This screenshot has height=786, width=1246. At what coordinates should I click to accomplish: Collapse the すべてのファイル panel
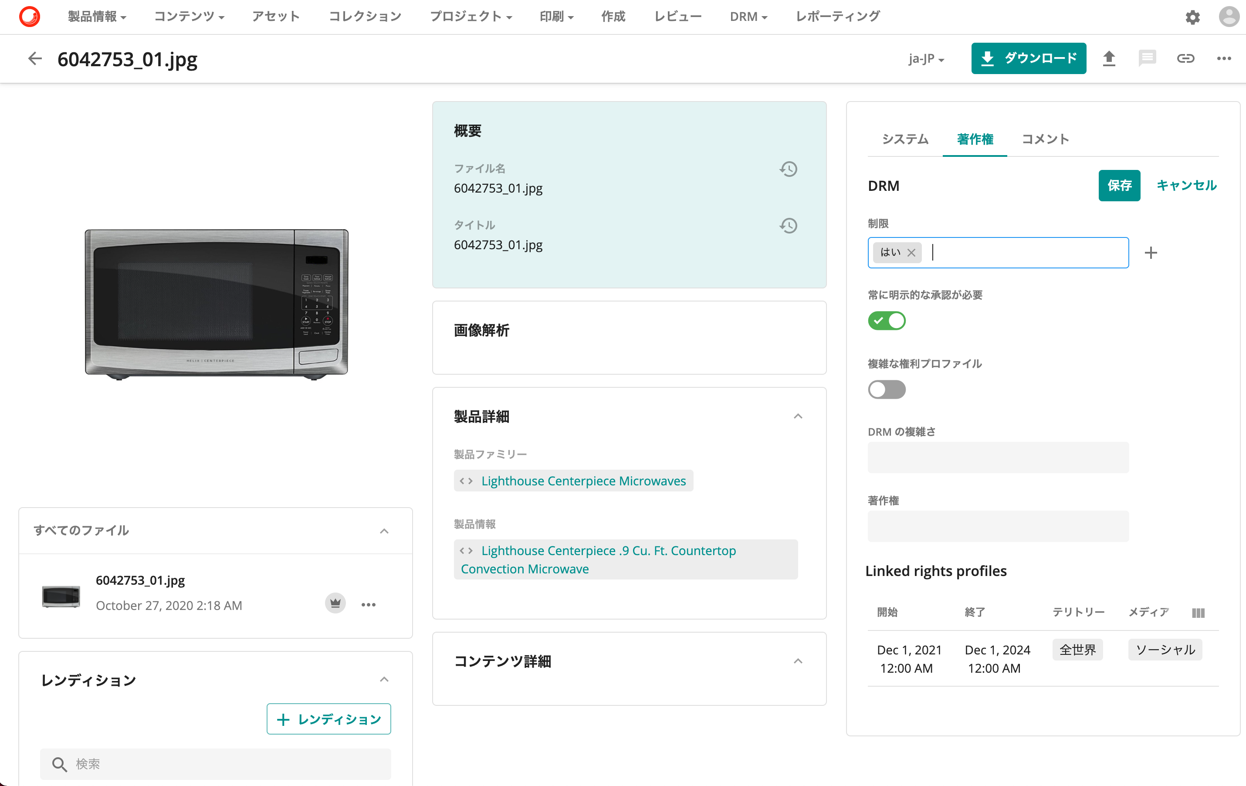coord(385,531)
